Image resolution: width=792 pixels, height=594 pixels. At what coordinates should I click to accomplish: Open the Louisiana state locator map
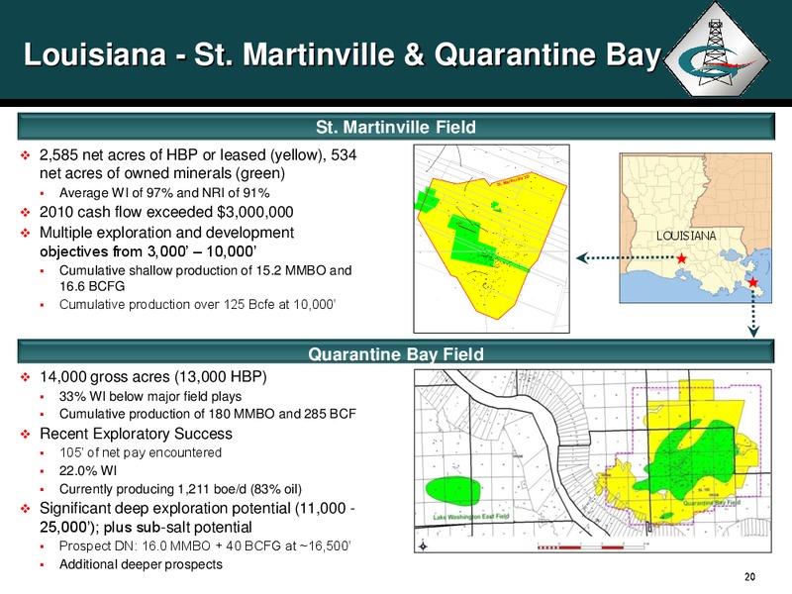(x=696, y=228)
